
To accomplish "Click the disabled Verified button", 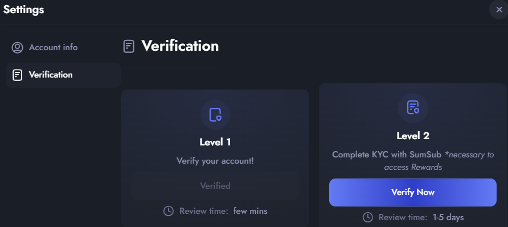I will pyautogui.click(x=215, y=186).
